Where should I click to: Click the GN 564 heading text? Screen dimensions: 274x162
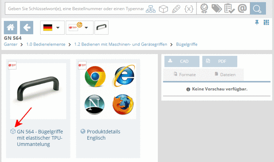(12, 38)
